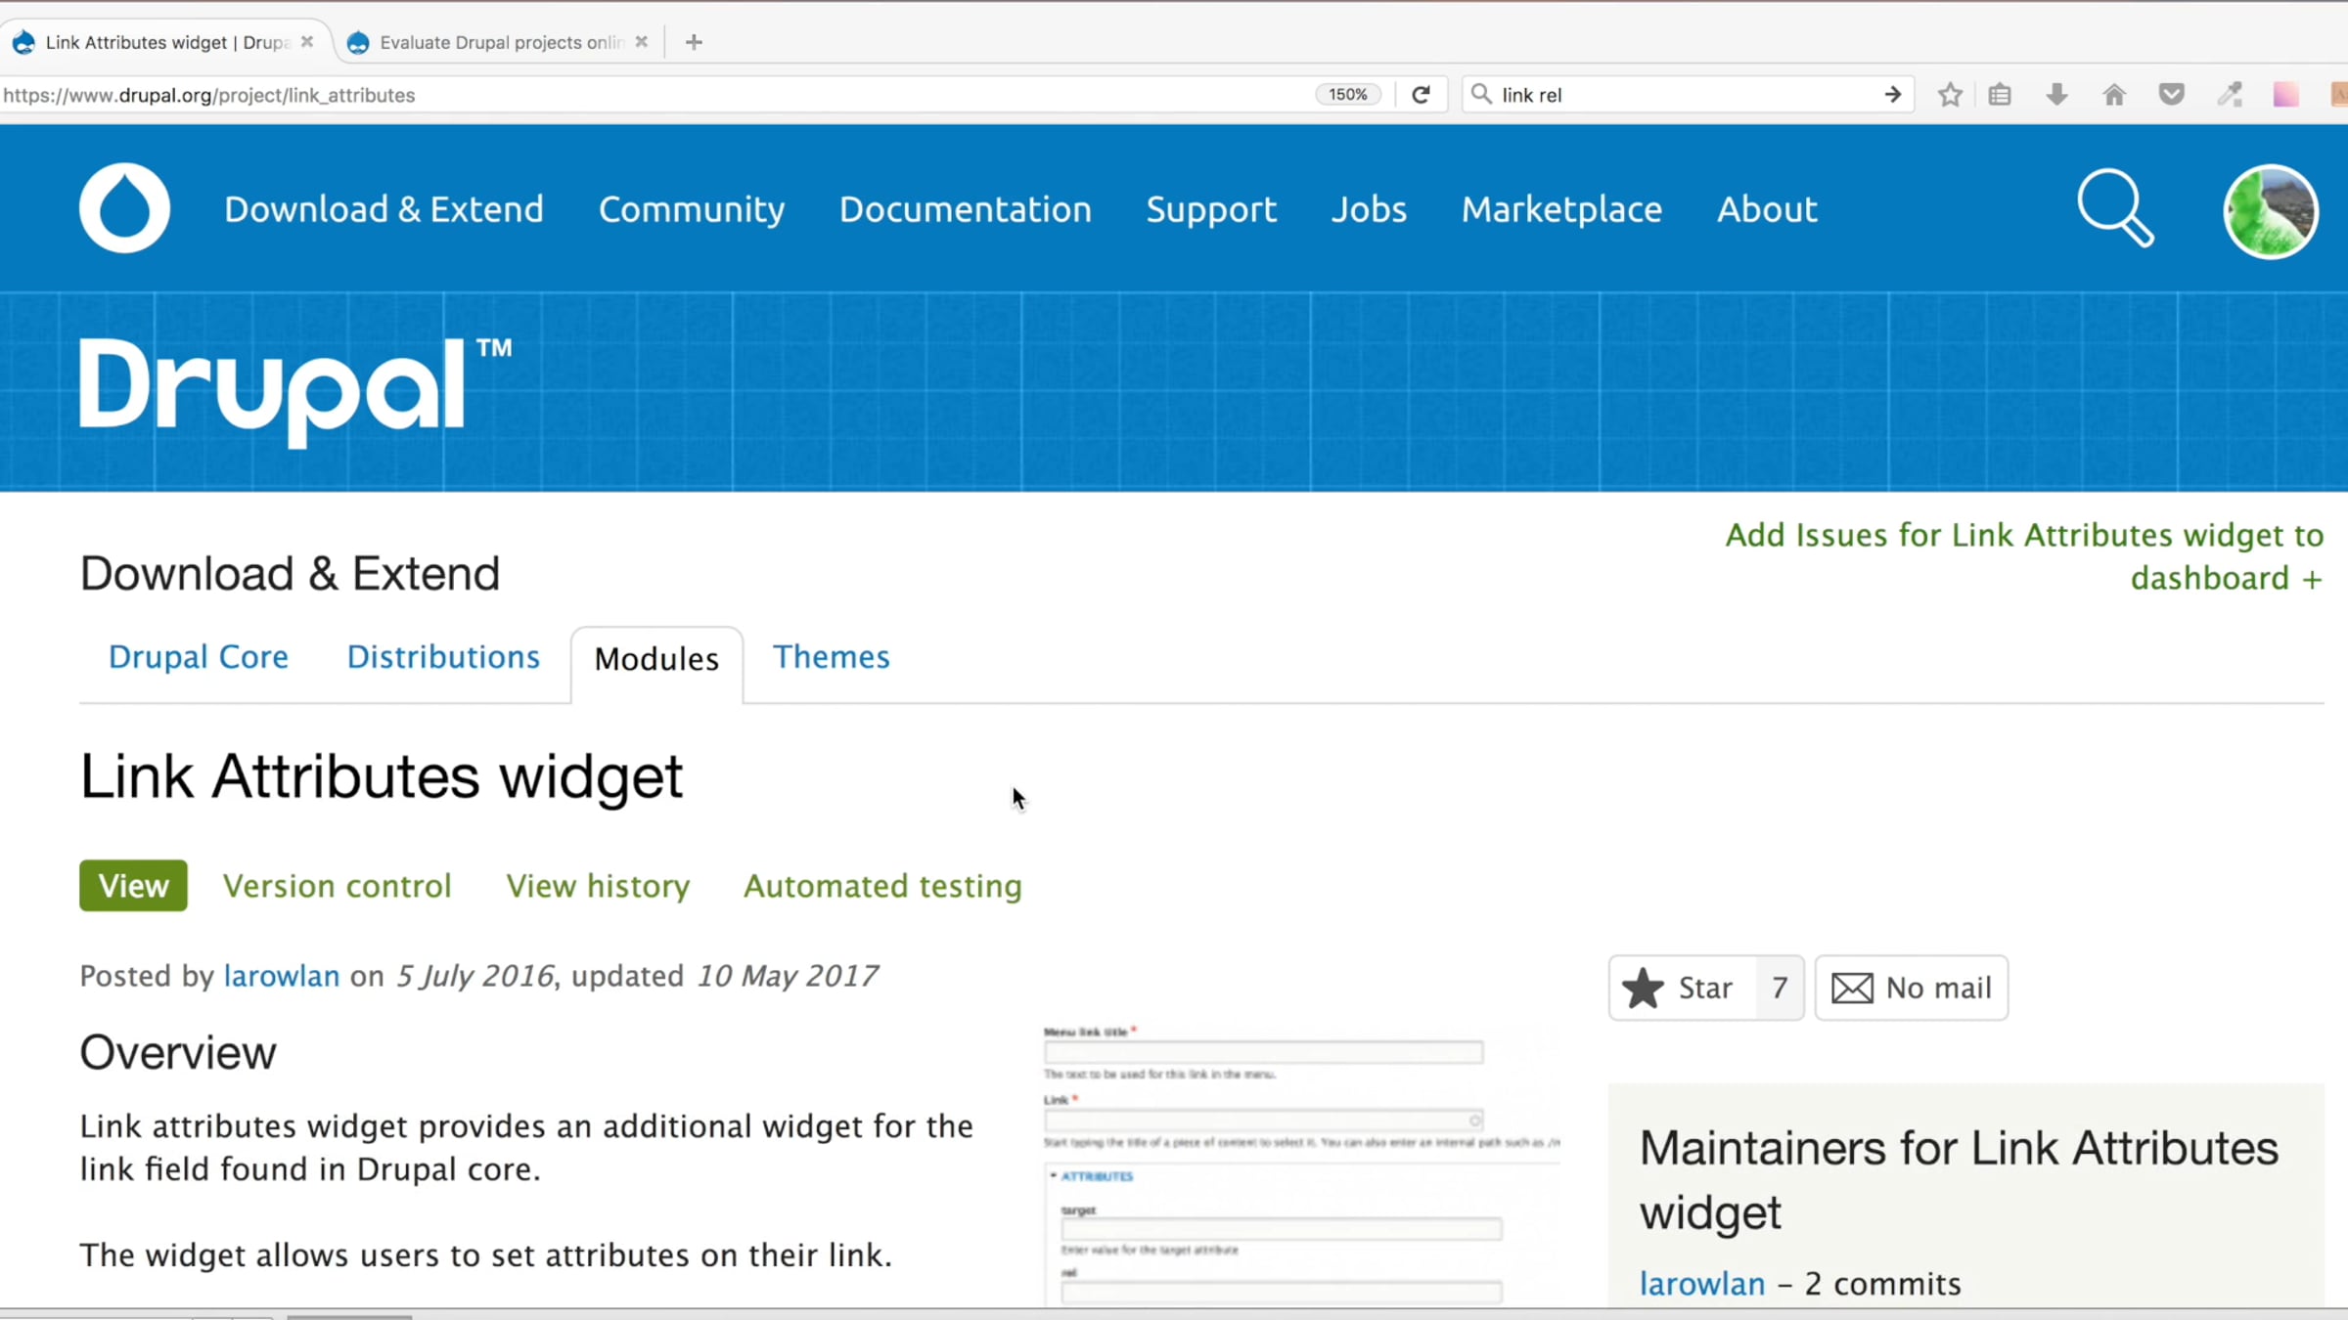This screenshot has width=2348, height=1320.
Task: Close the Evaluate Drupal projects tab
Action: tap(641, 42)
